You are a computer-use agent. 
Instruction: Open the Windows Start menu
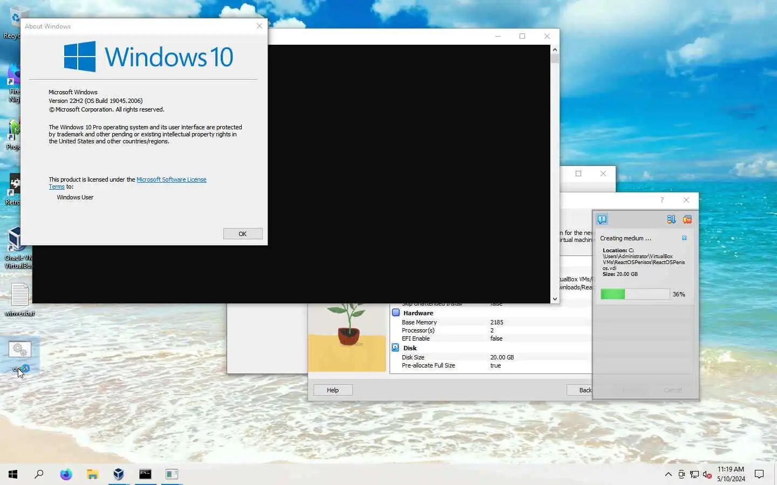pos(13,474)
